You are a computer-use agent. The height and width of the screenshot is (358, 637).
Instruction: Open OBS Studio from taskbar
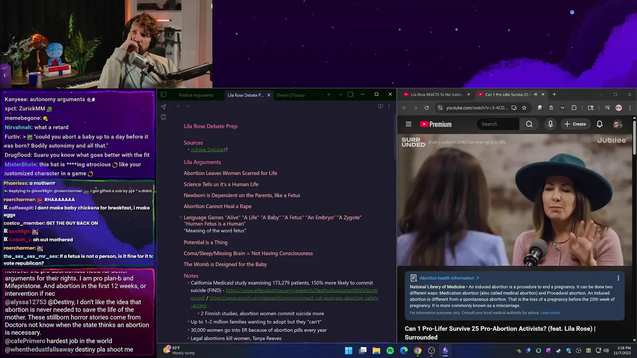pos(431,351)
